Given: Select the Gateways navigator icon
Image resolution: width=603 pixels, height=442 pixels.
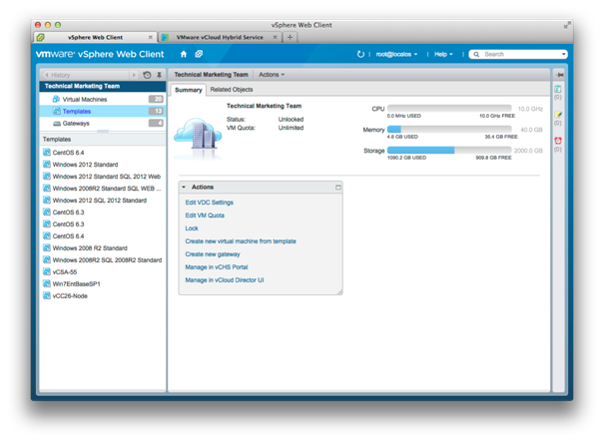Looking at the screenshot, I should (57, 124).
